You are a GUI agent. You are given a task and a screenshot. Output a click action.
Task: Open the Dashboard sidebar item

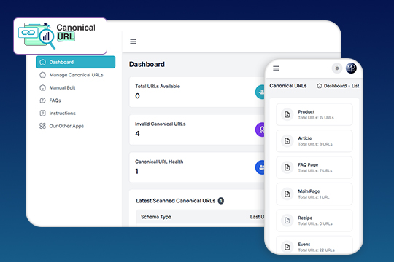(76, 62)
